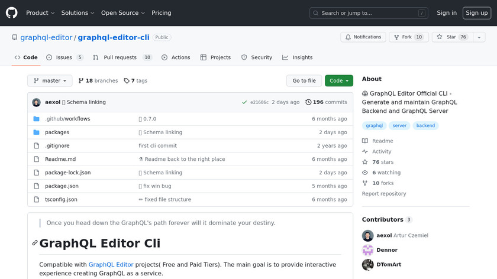Open package.json file
The image size is (497, 279).
pyautogui.click(x=62, y=186)
